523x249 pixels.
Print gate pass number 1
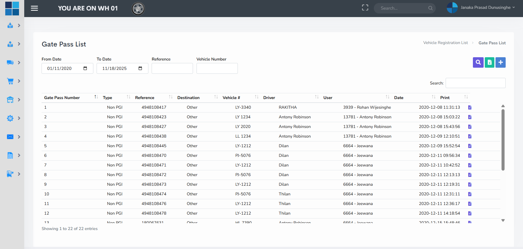tap(470, 107)
